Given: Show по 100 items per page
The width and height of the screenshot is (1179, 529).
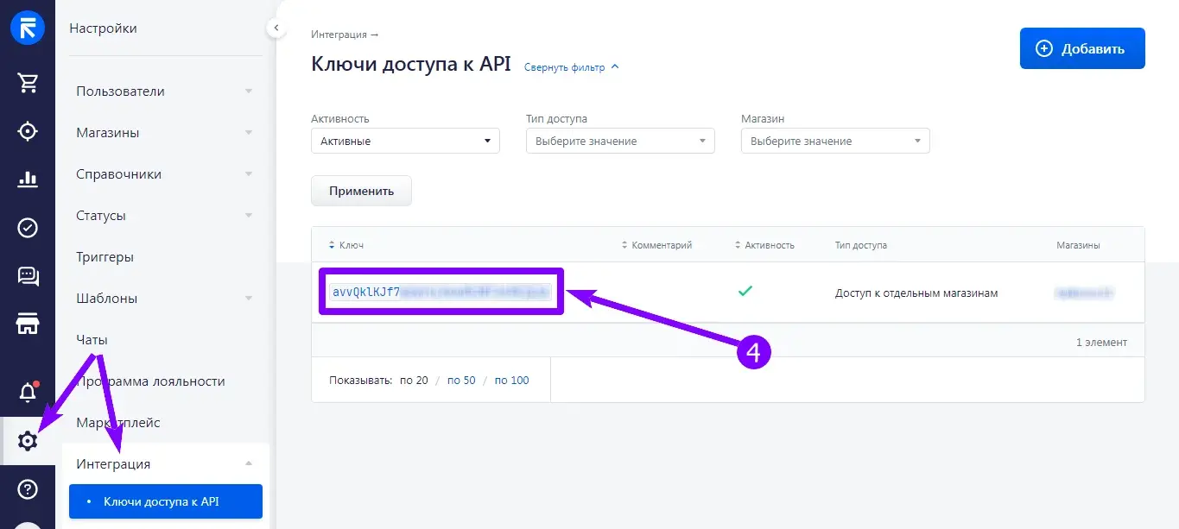Looking at the screenshot, I should tap(511, 380).
